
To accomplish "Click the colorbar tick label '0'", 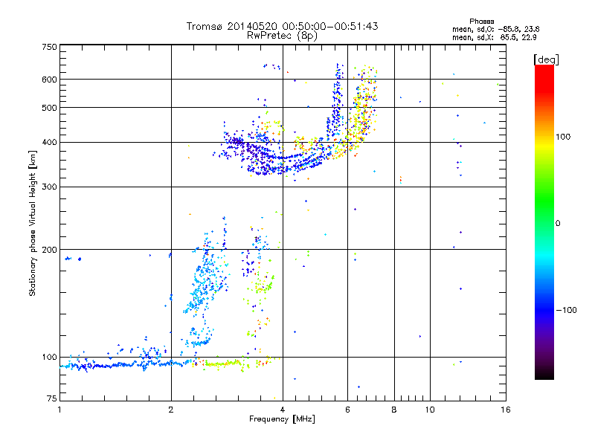I will point(558,224).
